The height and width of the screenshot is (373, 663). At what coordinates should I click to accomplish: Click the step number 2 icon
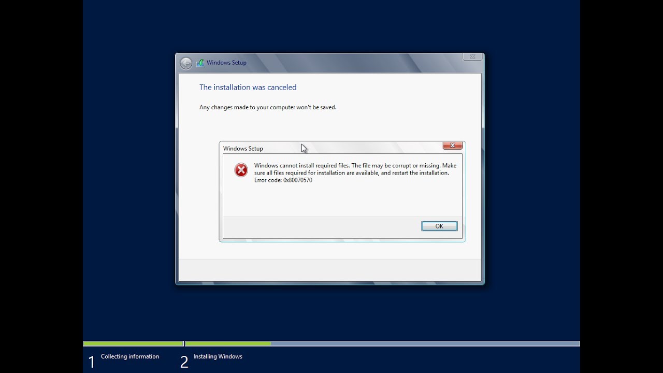[x=184, y=362]
